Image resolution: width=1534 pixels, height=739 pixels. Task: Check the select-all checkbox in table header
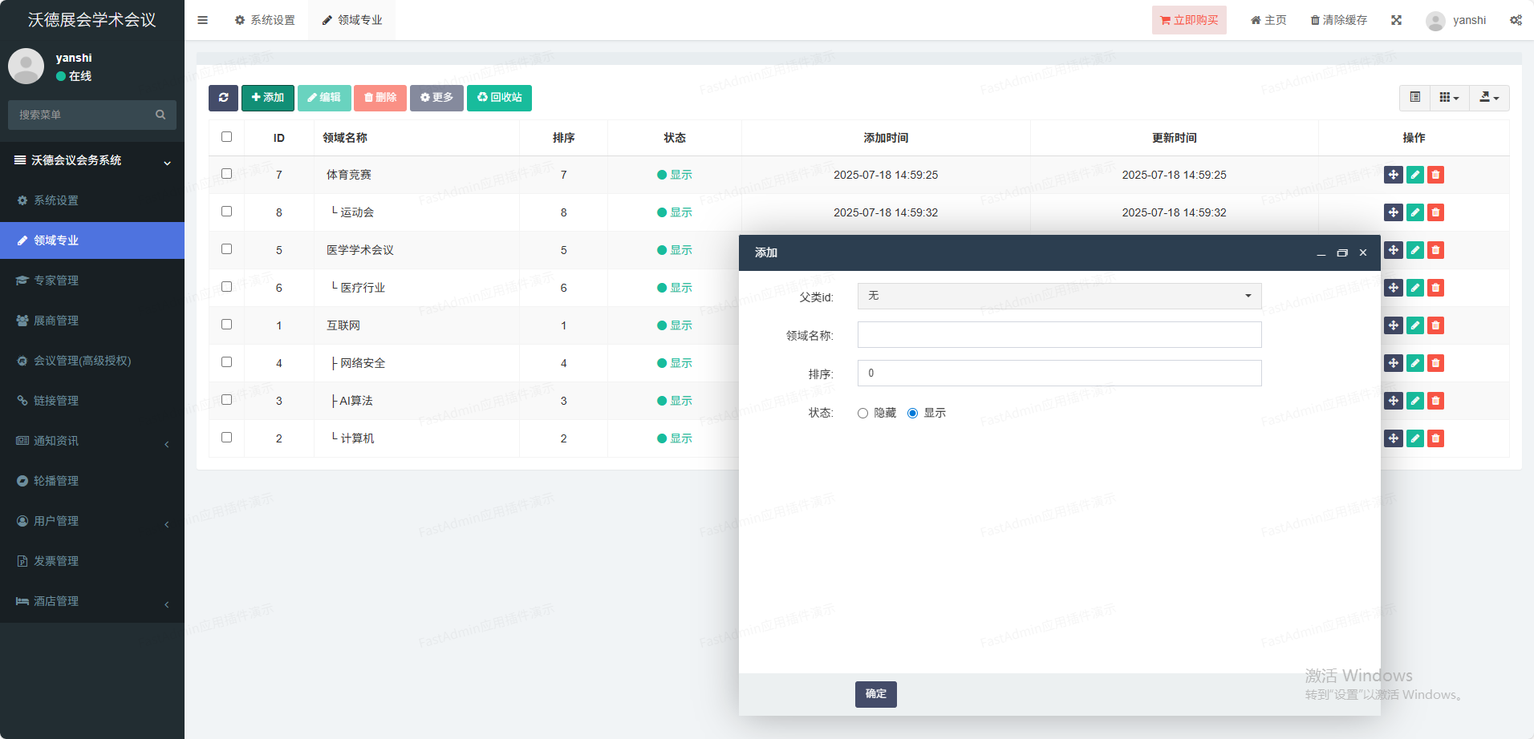click(x=226, y=137)
